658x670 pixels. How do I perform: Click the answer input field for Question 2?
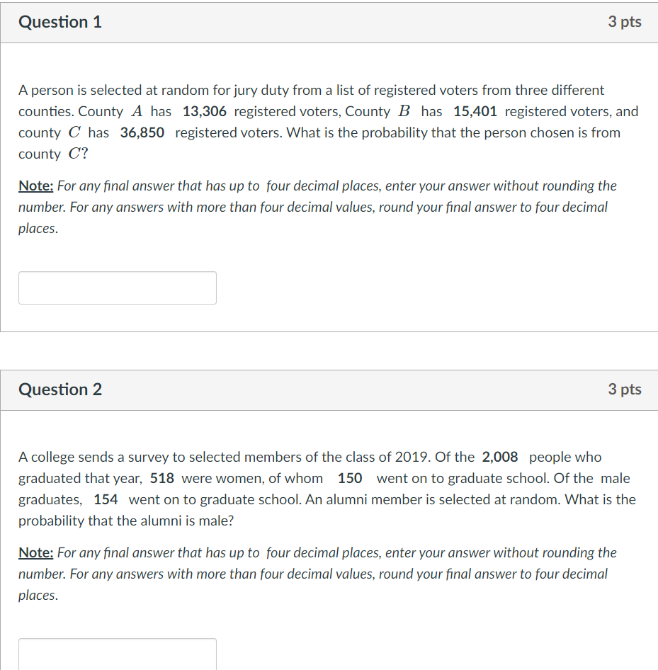(x=117, y=654)
